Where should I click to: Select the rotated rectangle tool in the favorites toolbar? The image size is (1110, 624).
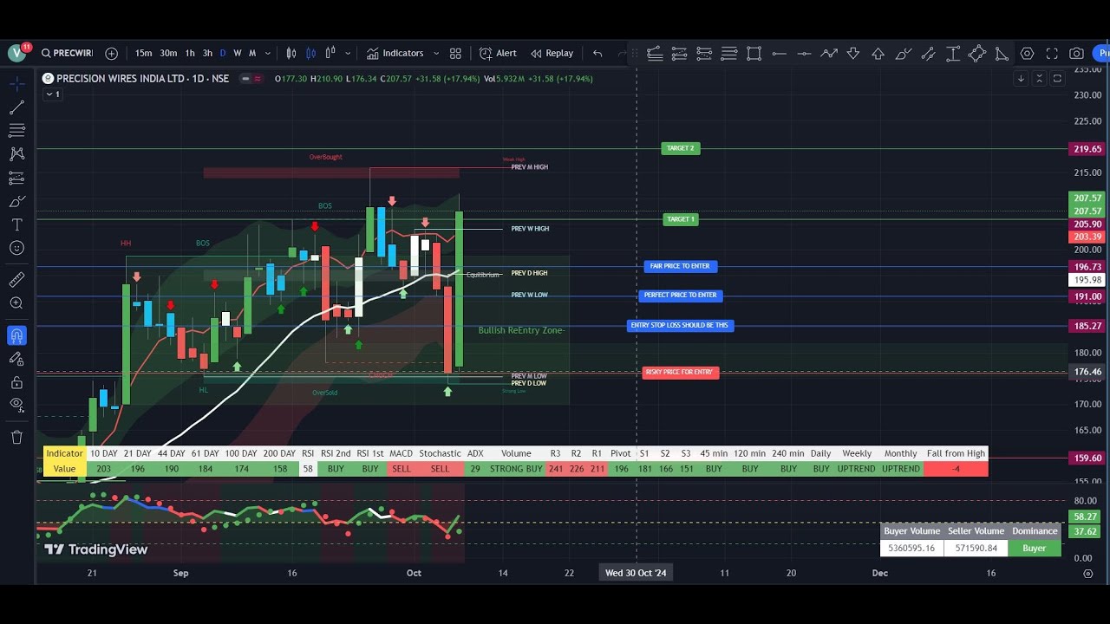977,53
